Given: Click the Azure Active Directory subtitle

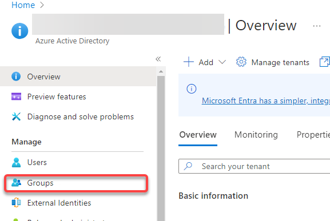Looking at the screenshot, I should coord(72,41).
